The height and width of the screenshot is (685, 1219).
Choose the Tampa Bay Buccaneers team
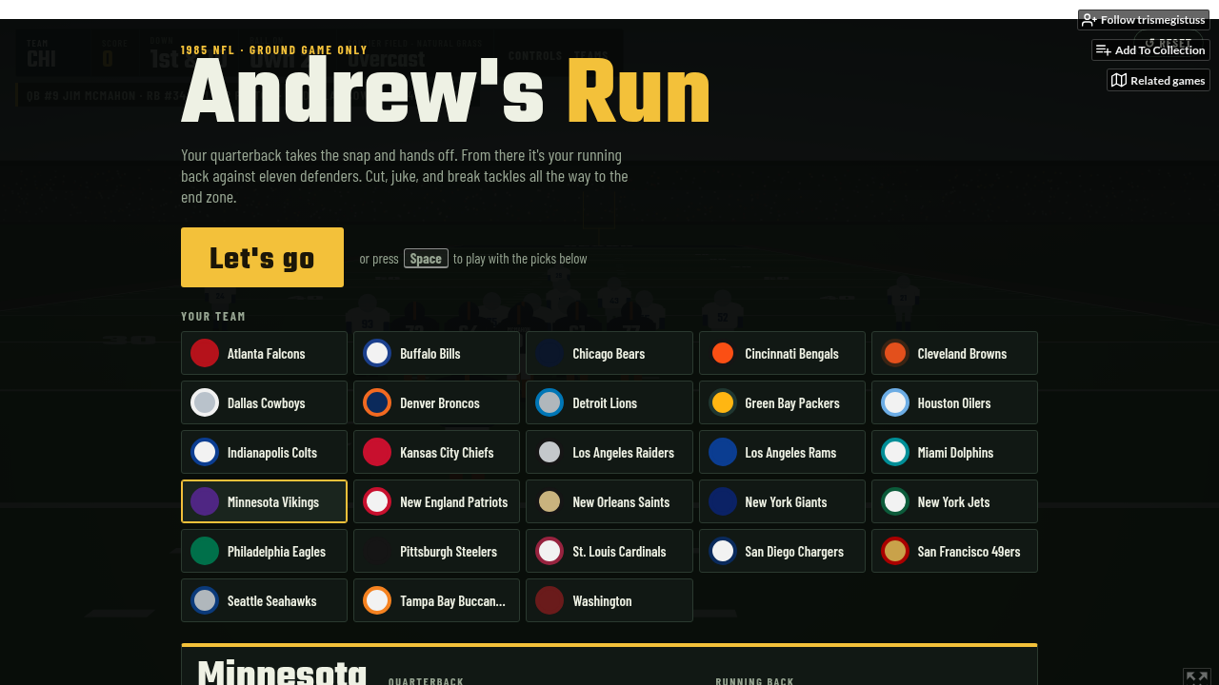pyautogui.click(x=436, y=600)
